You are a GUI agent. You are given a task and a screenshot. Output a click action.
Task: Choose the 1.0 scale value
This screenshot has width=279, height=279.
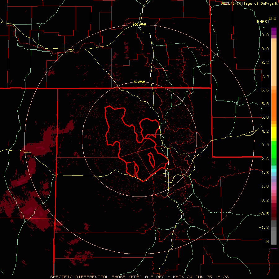point(265,186)
